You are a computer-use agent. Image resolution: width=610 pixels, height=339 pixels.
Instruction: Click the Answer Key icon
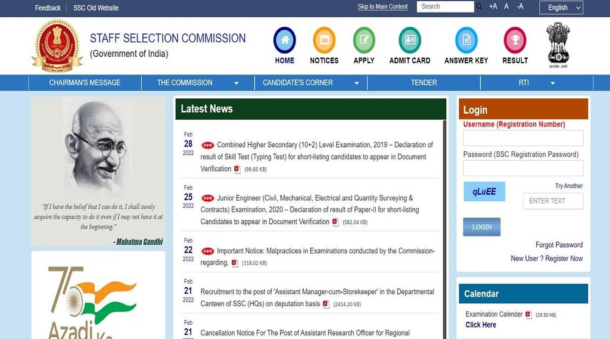466,41
